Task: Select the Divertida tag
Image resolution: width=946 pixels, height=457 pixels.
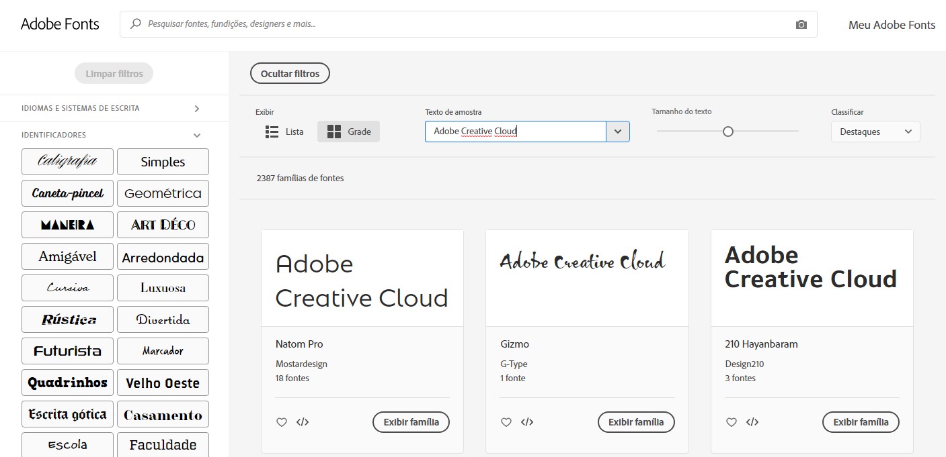Action: 163,319
